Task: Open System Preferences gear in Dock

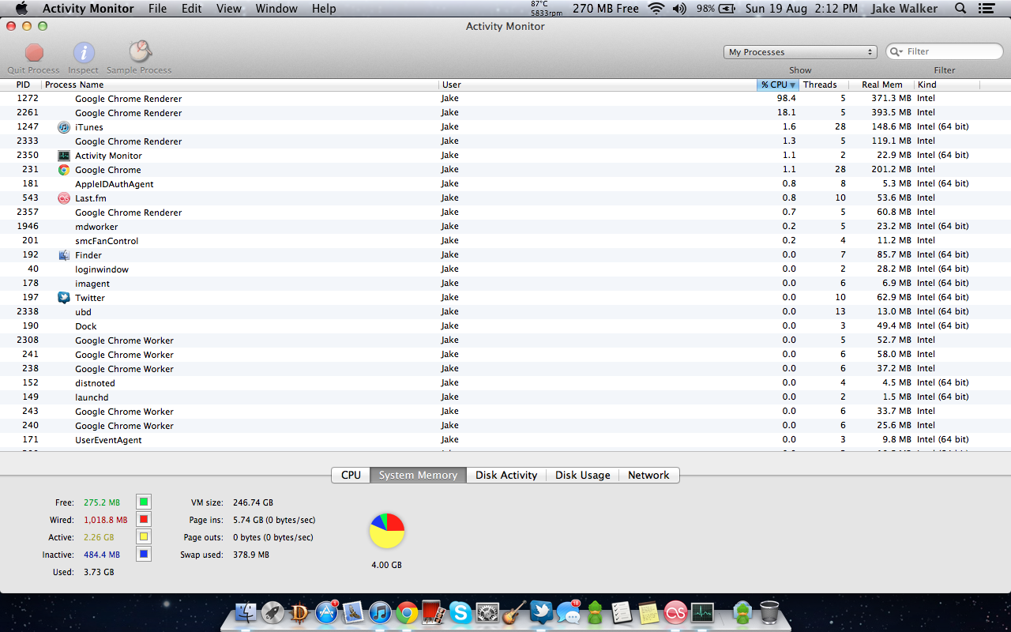Action: 487,612
